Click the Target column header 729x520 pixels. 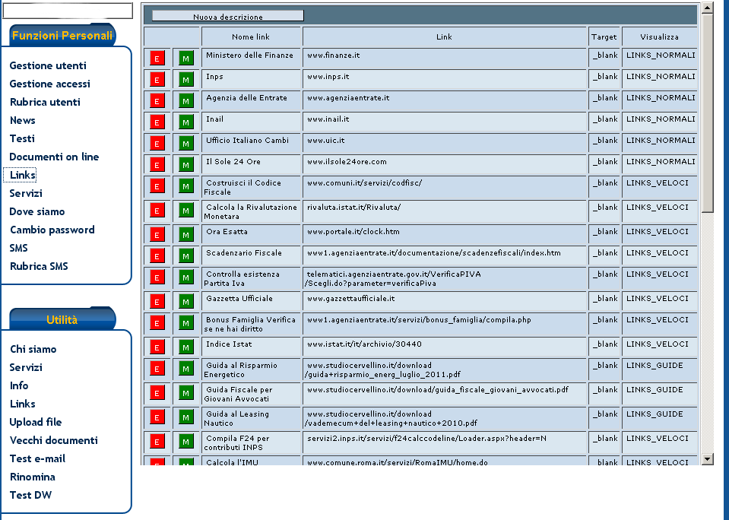click(x=604, y=36)
